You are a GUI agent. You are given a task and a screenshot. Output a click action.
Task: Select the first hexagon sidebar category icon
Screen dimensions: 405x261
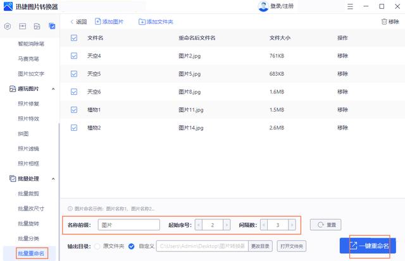(8, 26)
